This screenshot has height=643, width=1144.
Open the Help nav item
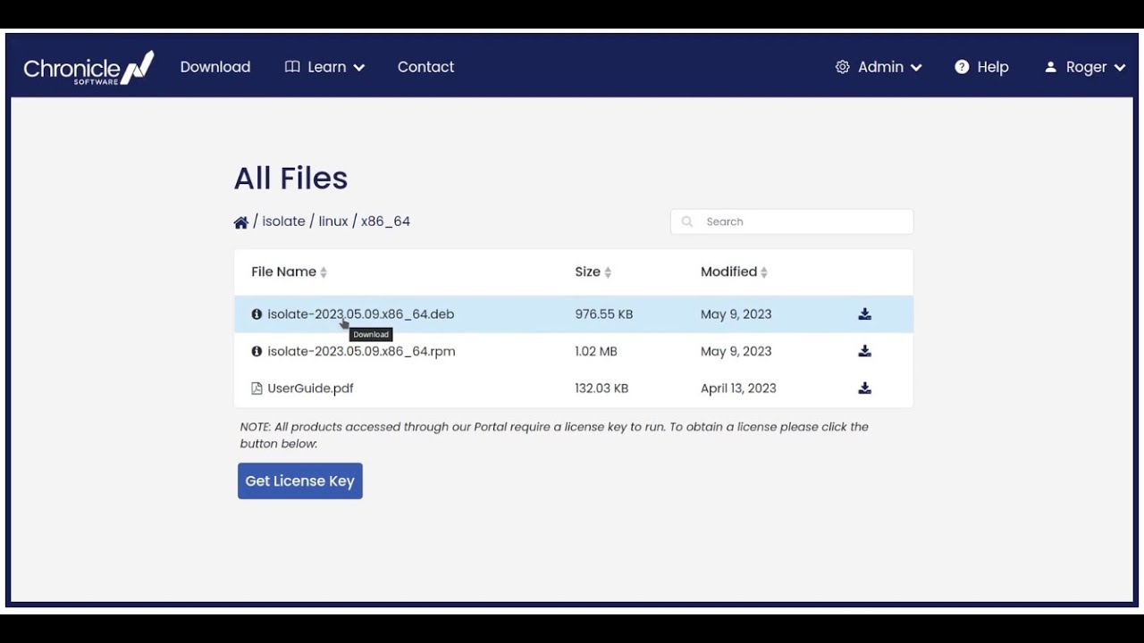pyautogui.click(x=993, y=67)
